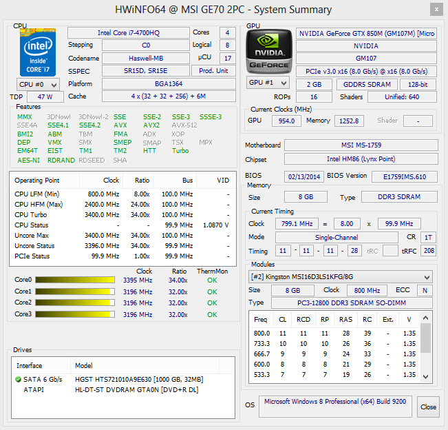Click the RDRAND feature label
448x430 pixels.
pos(61,160)
